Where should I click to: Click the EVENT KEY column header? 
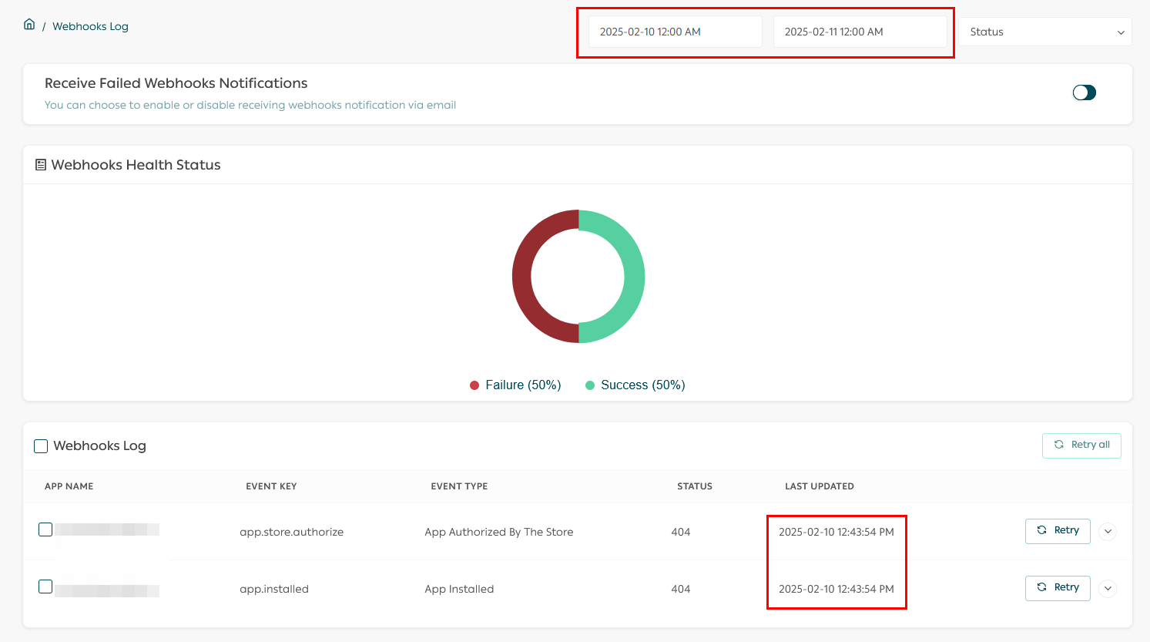click(x=271, y=486)
